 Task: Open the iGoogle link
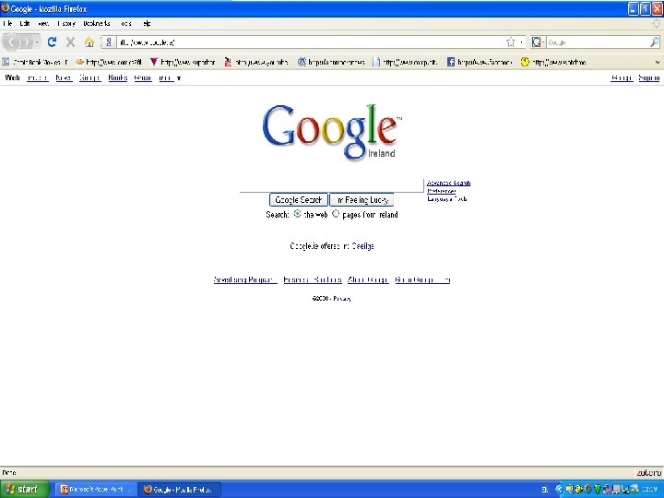click(622, 77)
